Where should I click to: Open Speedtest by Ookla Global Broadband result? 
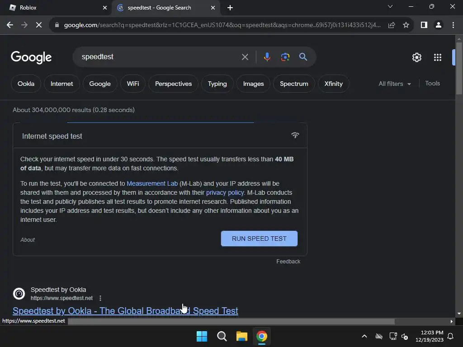coord(125,311)
